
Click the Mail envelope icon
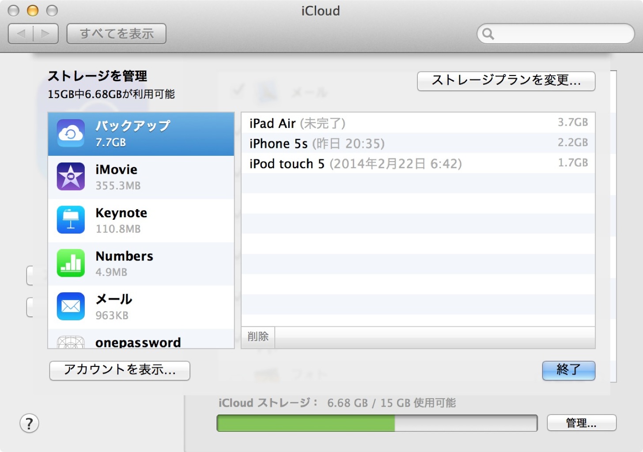tap(71, 306)
